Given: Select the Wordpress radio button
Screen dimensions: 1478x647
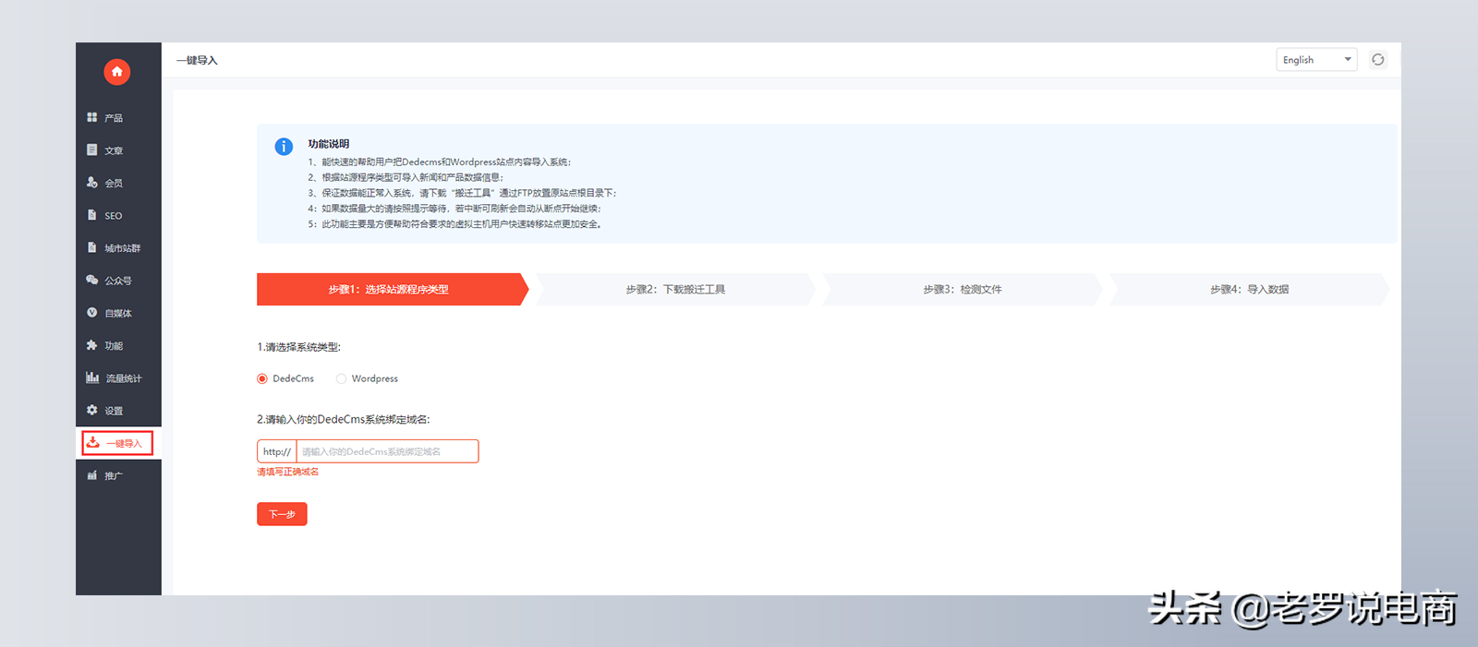Looking at the screenshot, I should tap(341, 378).
